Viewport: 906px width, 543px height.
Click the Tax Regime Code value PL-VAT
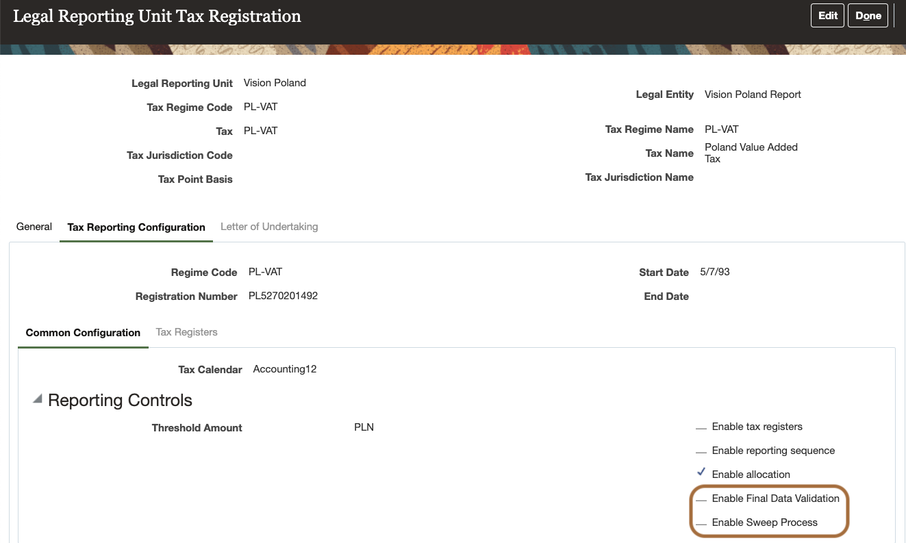tap(260, 107)
